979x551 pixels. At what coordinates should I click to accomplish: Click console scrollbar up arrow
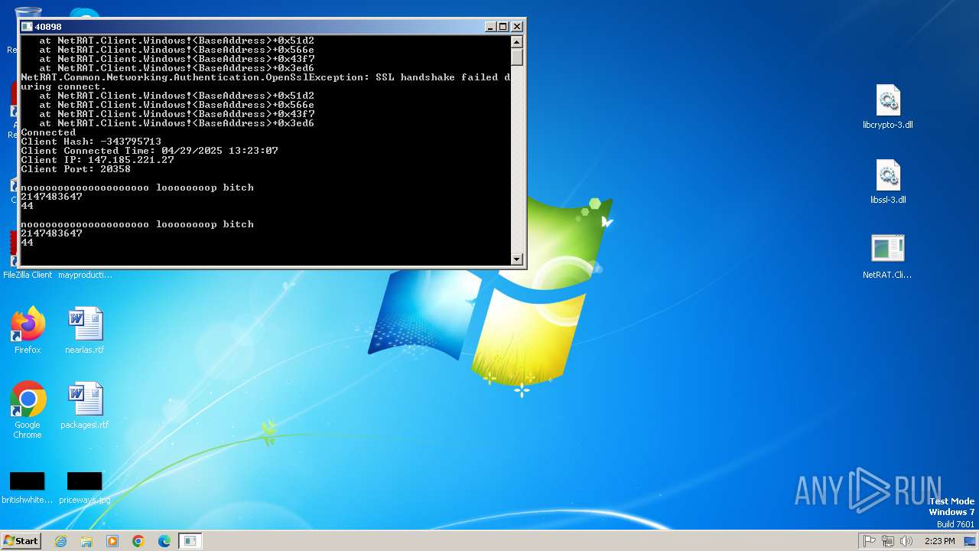click(x=517, y=42)
